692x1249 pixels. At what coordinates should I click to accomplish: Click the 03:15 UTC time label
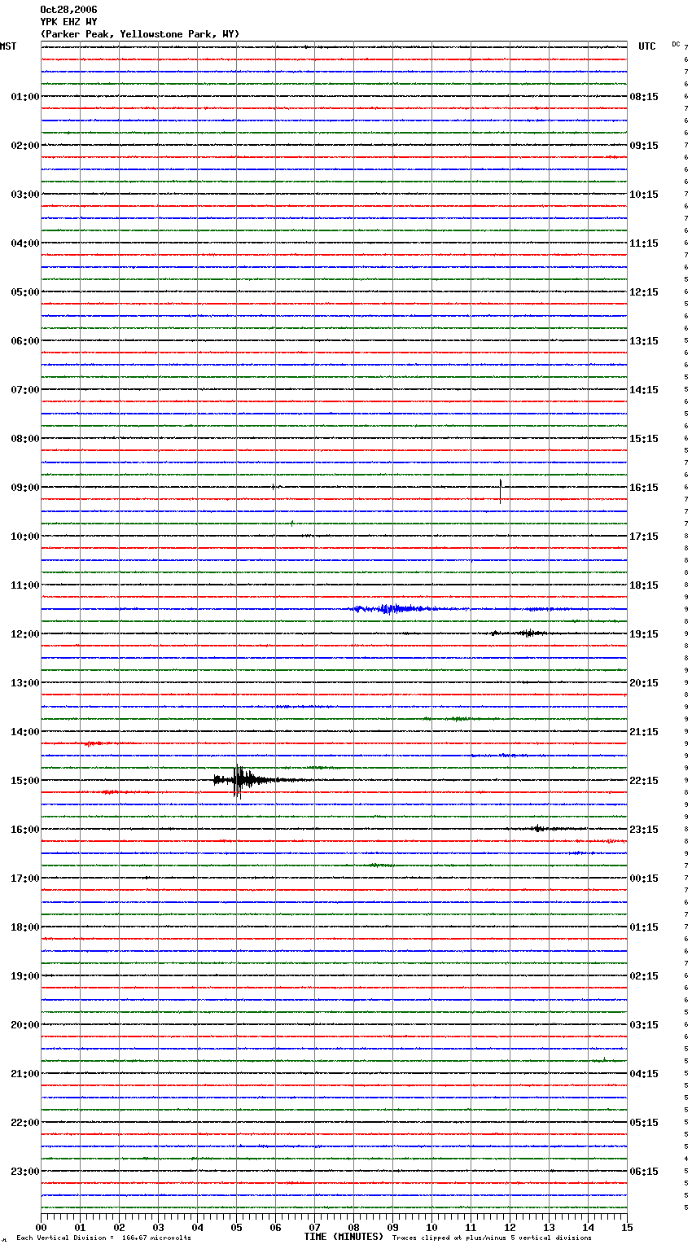tap(644, 1025)
